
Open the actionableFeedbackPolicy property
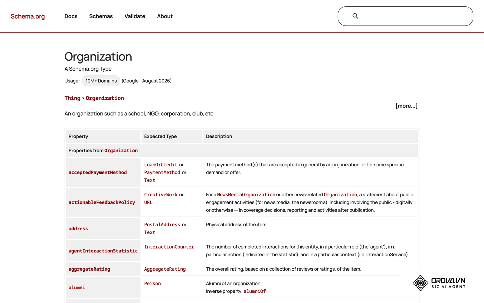pos(102,202)
